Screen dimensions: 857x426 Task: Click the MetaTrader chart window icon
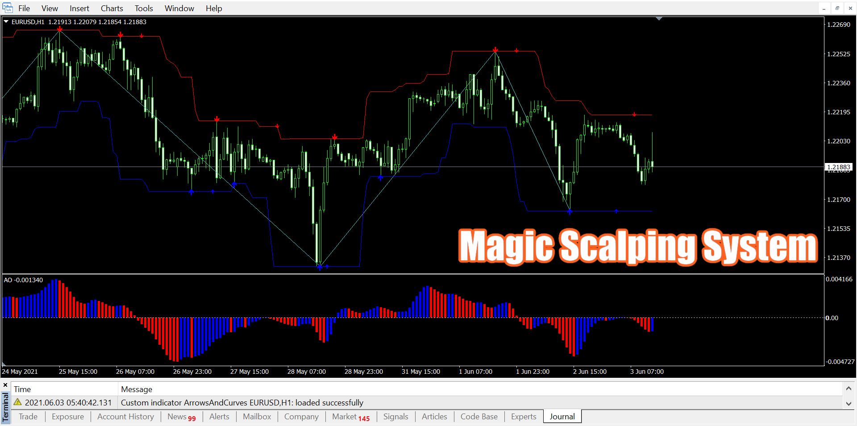[8, 8]
